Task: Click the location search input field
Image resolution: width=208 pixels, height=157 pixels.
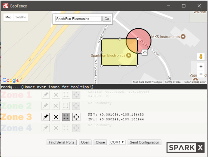Action: tap(79, 19)
